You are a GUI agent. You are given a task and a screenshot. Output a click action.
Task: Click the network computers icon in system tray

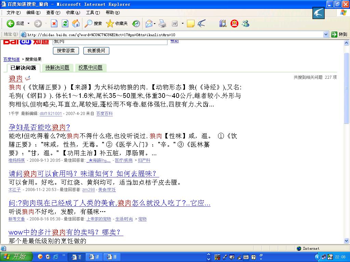(x=324, y=257)
